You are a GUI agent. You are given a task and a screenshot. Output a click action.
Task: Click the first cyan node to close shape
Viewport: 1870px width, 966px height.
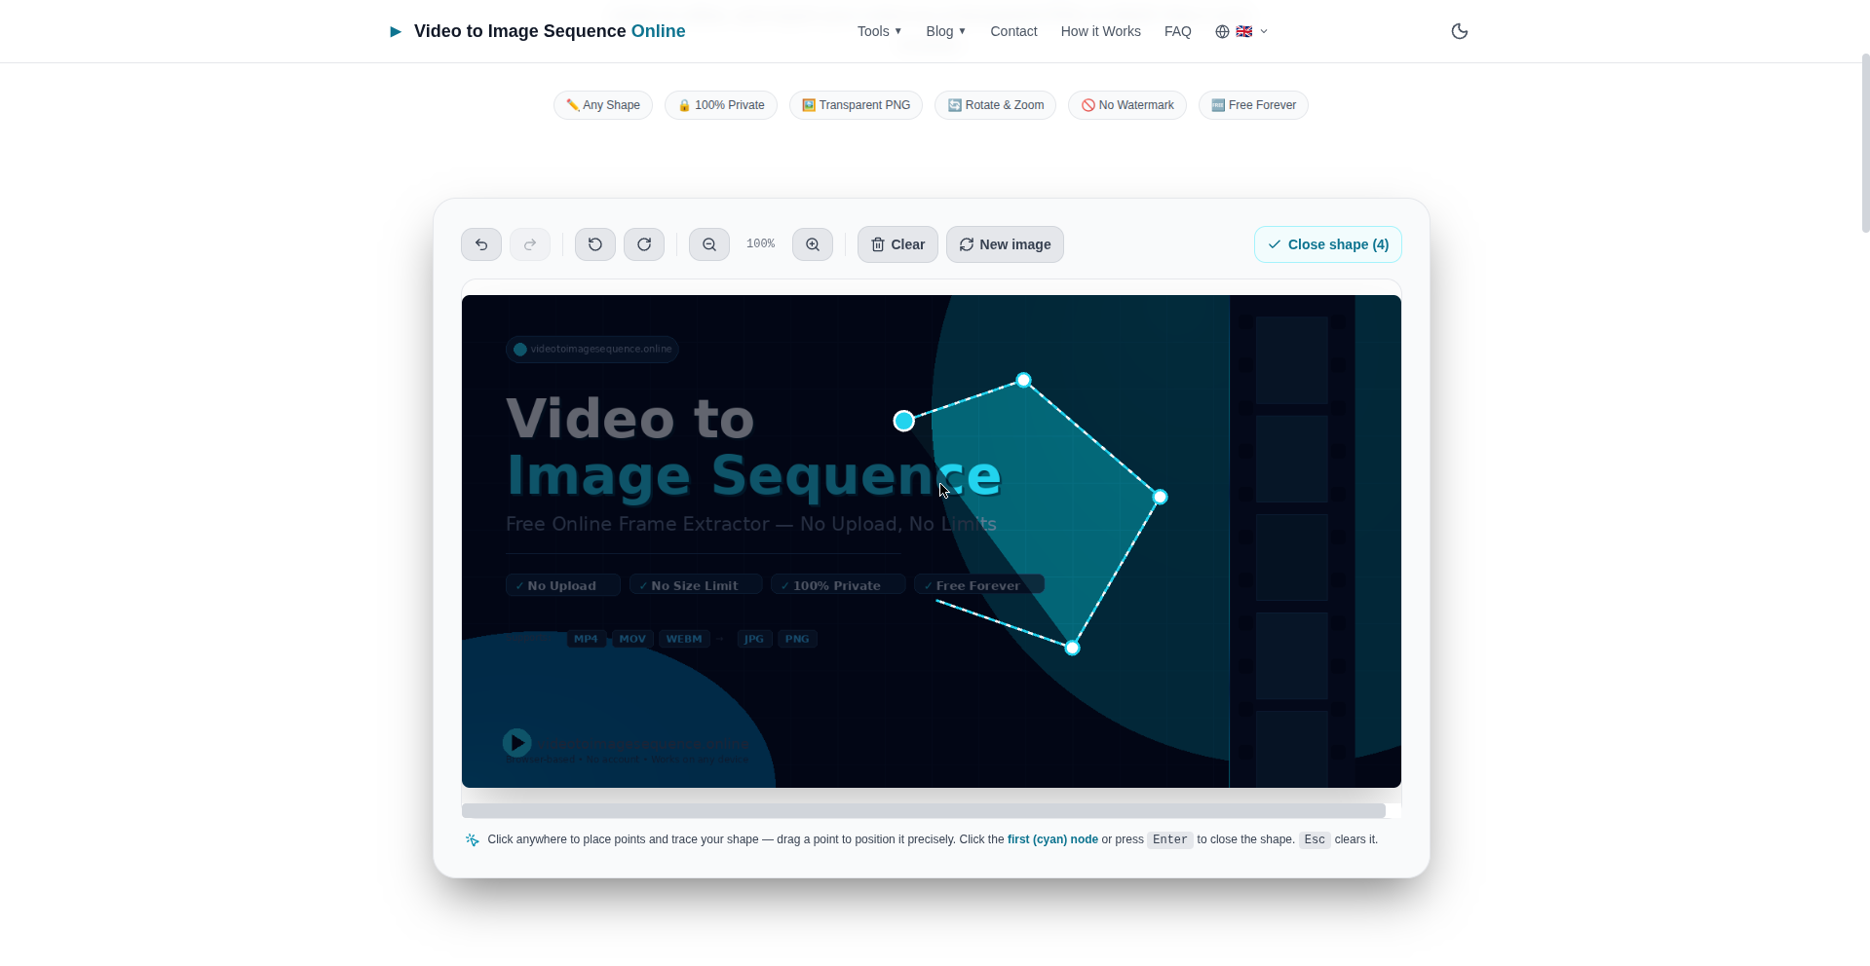tap(904, 421)
